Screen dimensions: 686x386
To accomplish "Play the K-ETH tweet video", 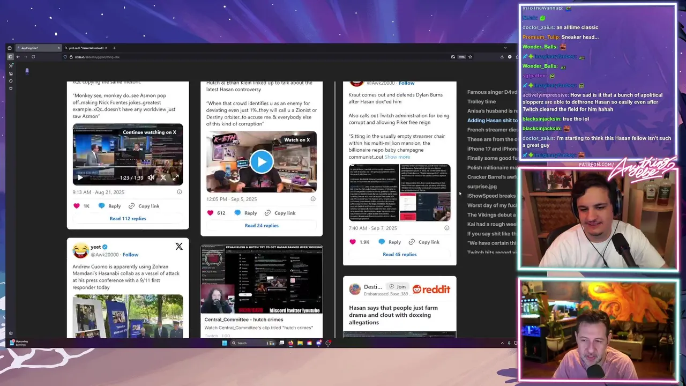I will [x=261, y=162].
